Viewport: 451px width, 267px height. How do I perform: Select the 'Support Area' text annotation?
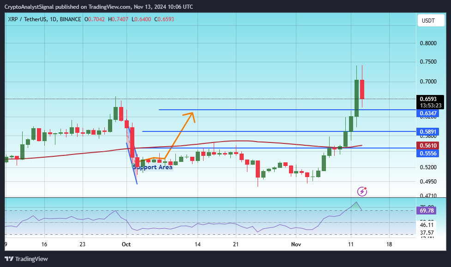pyautogui.click(x=152, y=167)
